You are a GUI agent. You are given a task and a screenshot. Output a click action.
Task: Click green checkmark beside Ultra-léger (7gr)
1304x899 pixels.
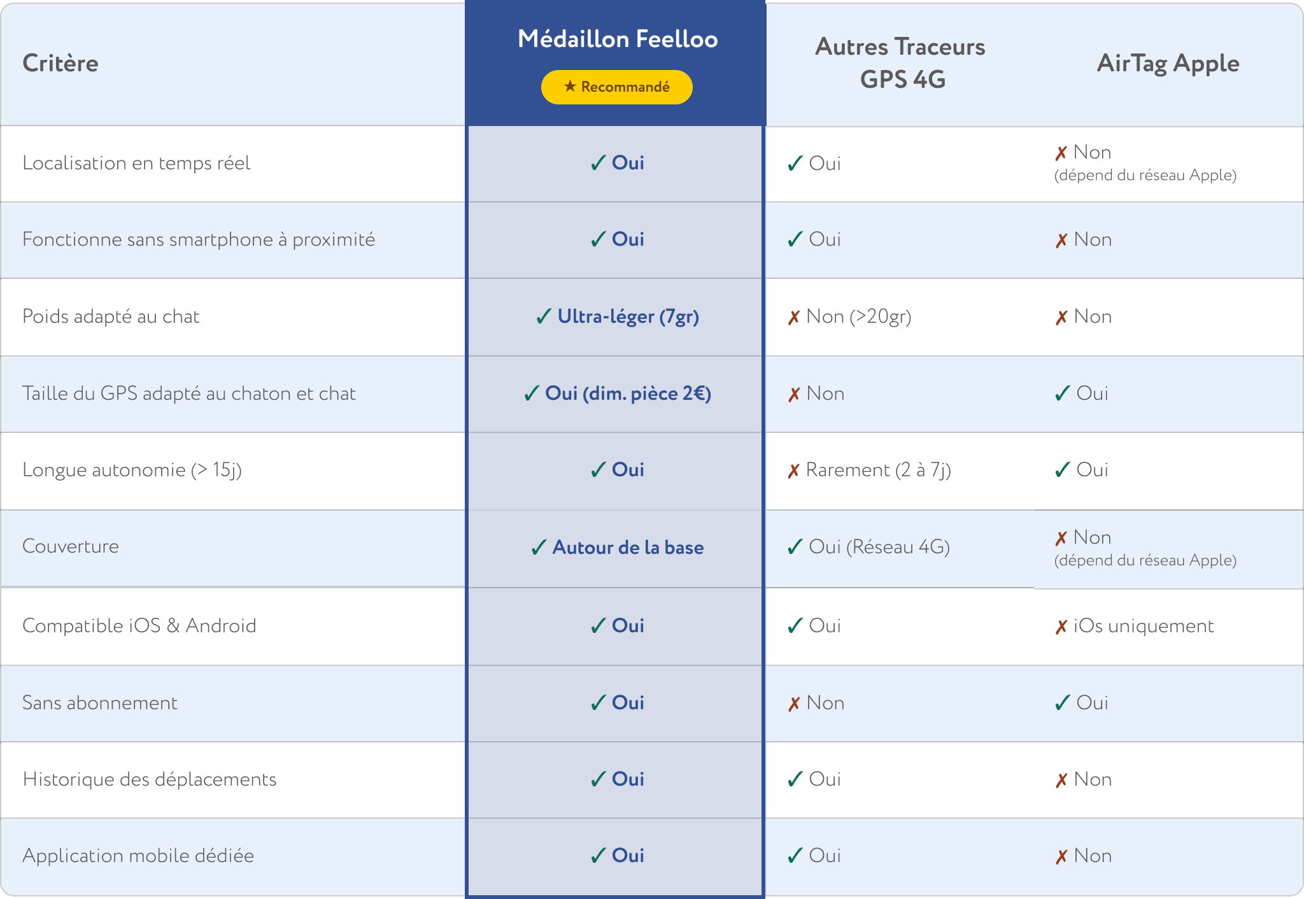[544, 316]
